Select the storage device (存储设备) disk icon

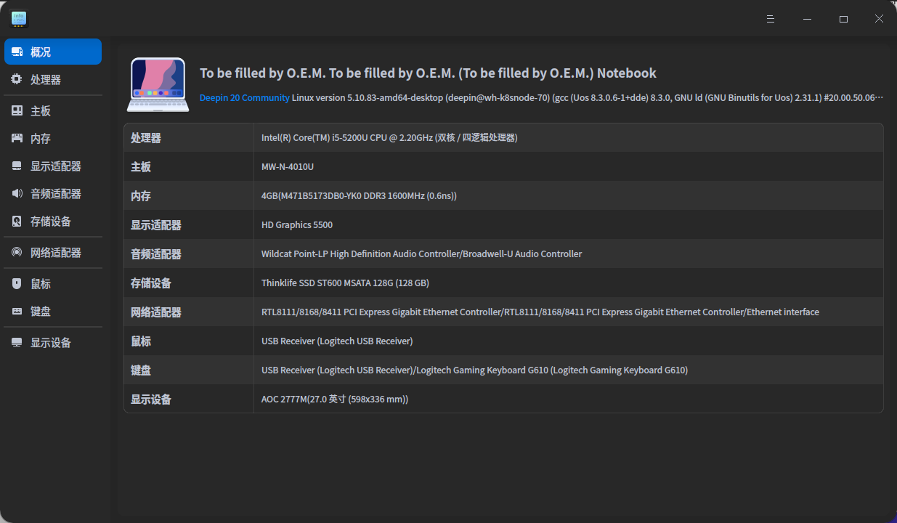coord(17,222)
